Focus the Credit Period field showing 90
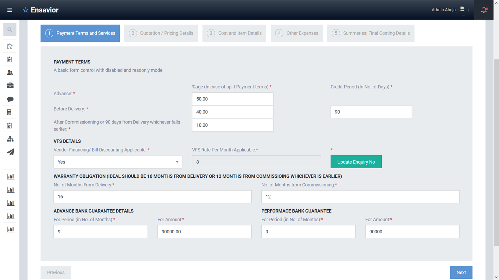This screenshot has width=499, height=280. 371,112
